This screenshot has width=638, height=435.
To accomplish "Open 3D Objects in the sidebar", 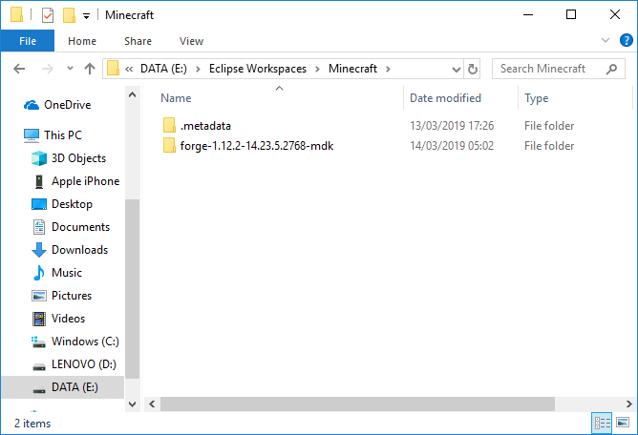I will coord(69,158).
